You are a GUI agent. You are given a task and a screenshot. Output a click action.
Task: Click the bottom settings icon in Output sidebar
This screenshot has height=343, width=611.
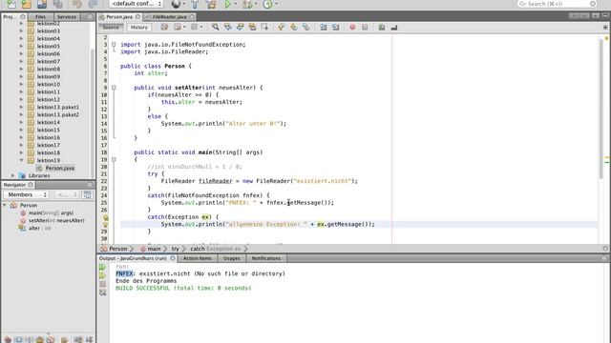click(x=102, y=293)
